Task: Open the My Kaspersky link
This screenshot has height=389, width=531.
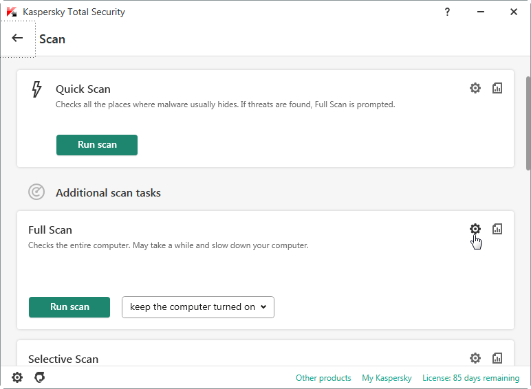Action: click(387, 378)
